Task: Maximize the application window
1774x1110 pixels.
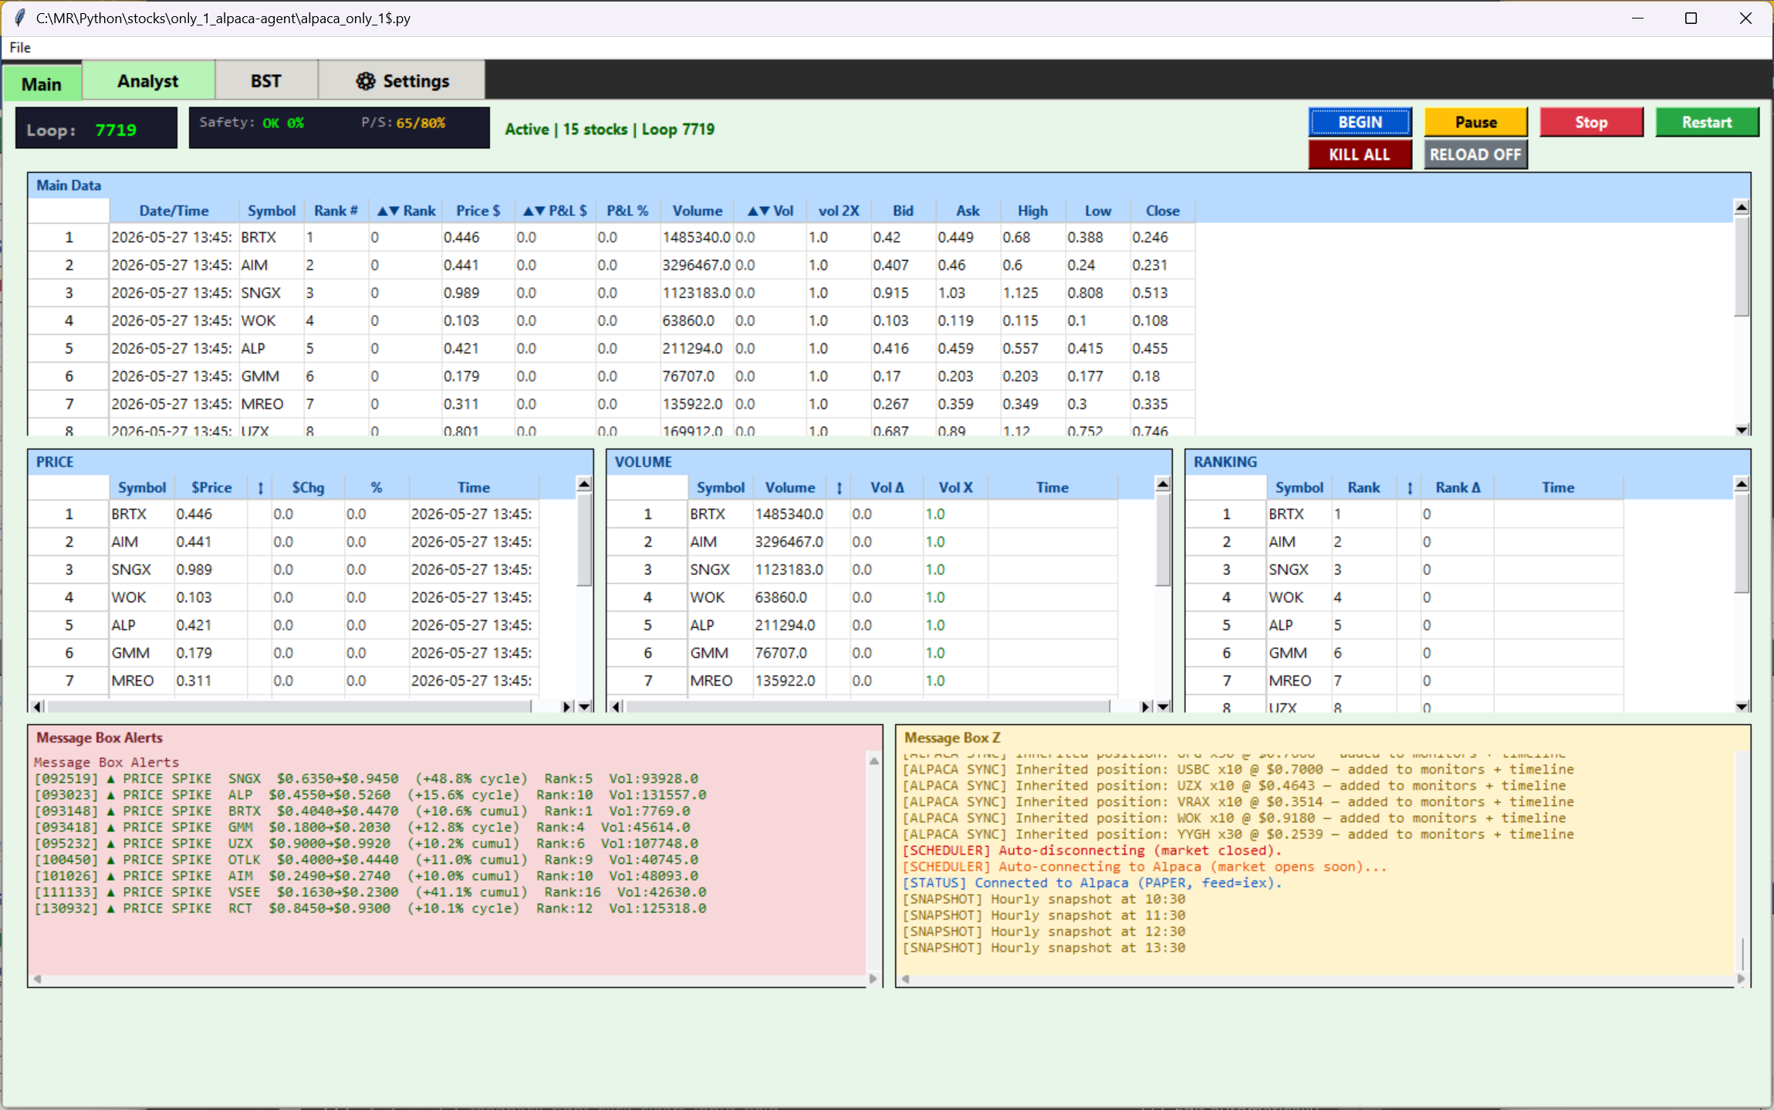Action: pyautogui.click(x=1691, y=18)
